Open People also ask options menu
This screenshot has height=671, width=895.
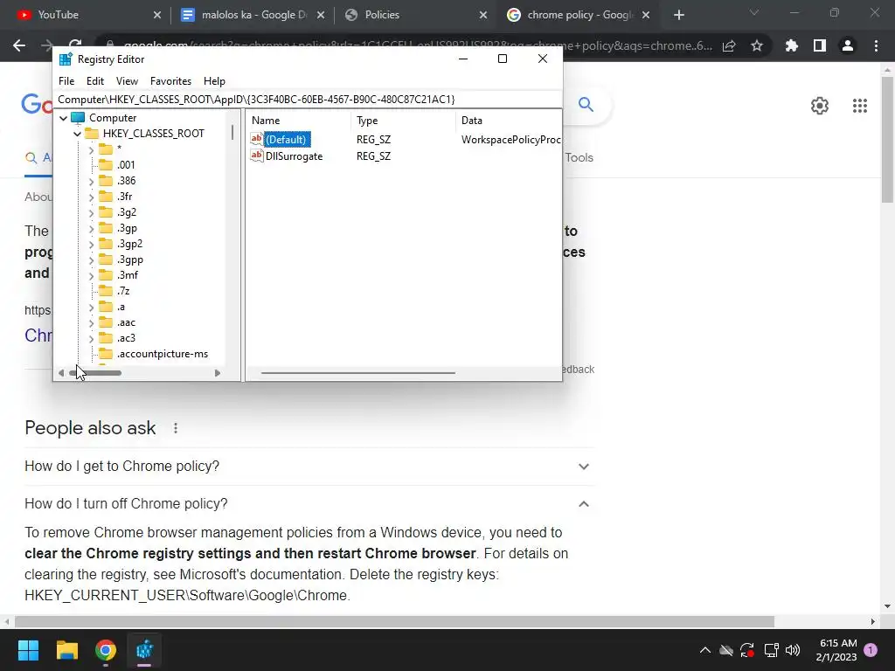(176, 428)
